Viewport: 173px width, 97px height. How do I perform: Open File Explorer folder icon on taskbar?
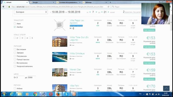coord(19,94)
